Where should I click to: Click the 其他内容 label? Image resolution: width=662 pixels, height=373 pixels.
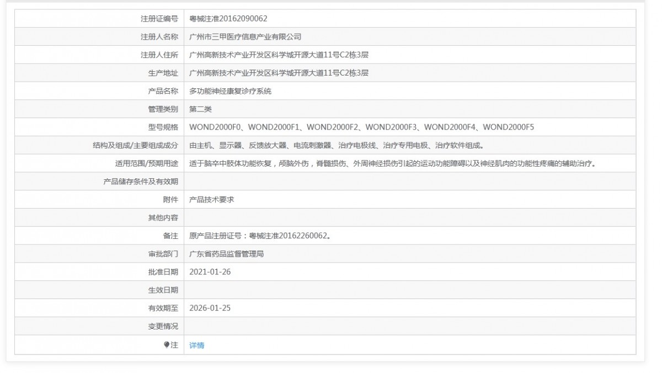point(163,219)
